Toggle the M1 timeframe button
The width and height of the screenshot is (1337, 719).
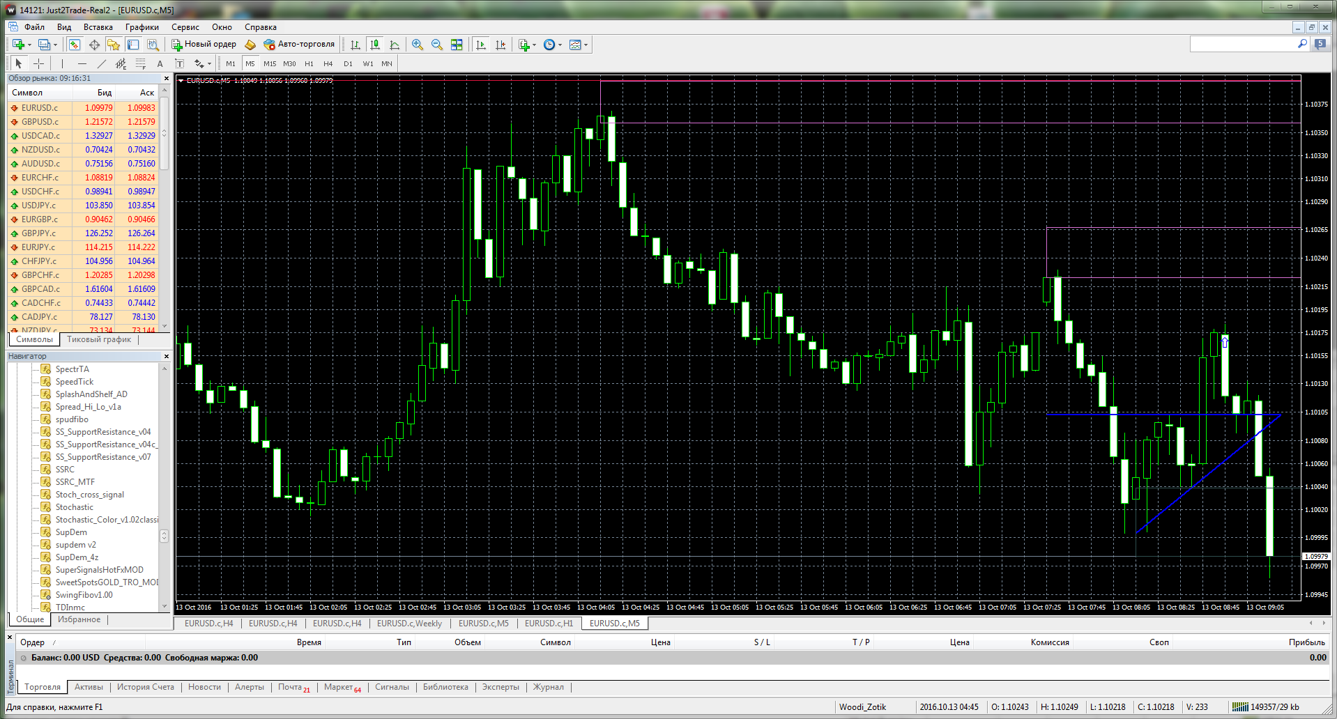tap(231, 63)
